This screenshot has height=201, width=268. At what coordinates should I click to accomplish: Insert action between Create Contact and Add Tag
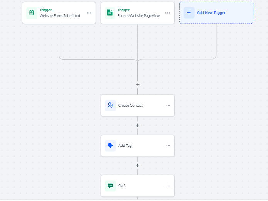pyautogui.click(x=138, y=125)
